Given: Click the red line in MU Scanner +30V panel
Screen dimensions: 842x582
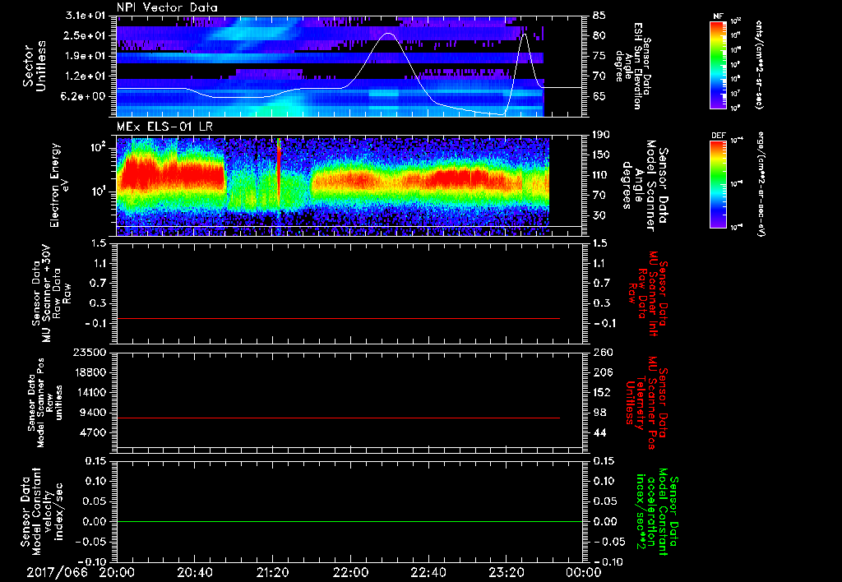Looking at the screenshot, I should pos(338,318).
